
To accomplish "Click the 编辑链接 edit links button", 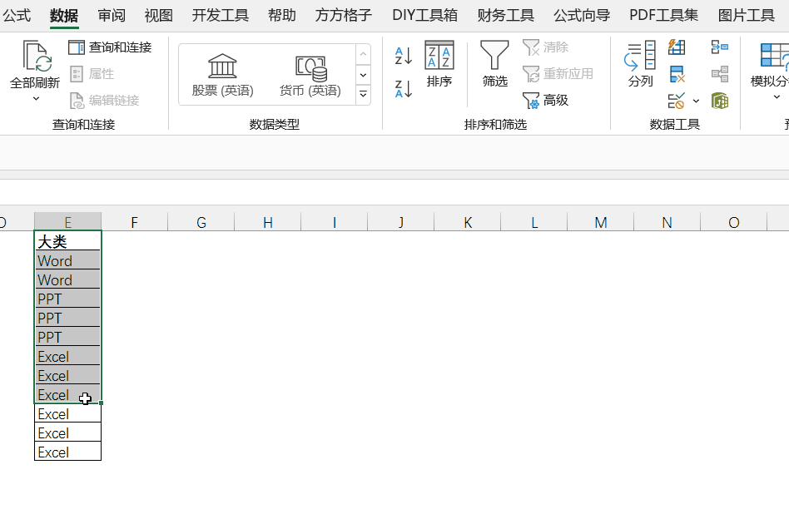I will (104, 101).
